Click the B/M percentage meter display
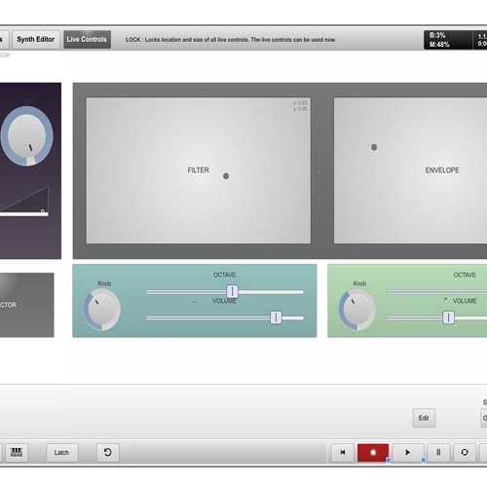 tap(448, 40)
